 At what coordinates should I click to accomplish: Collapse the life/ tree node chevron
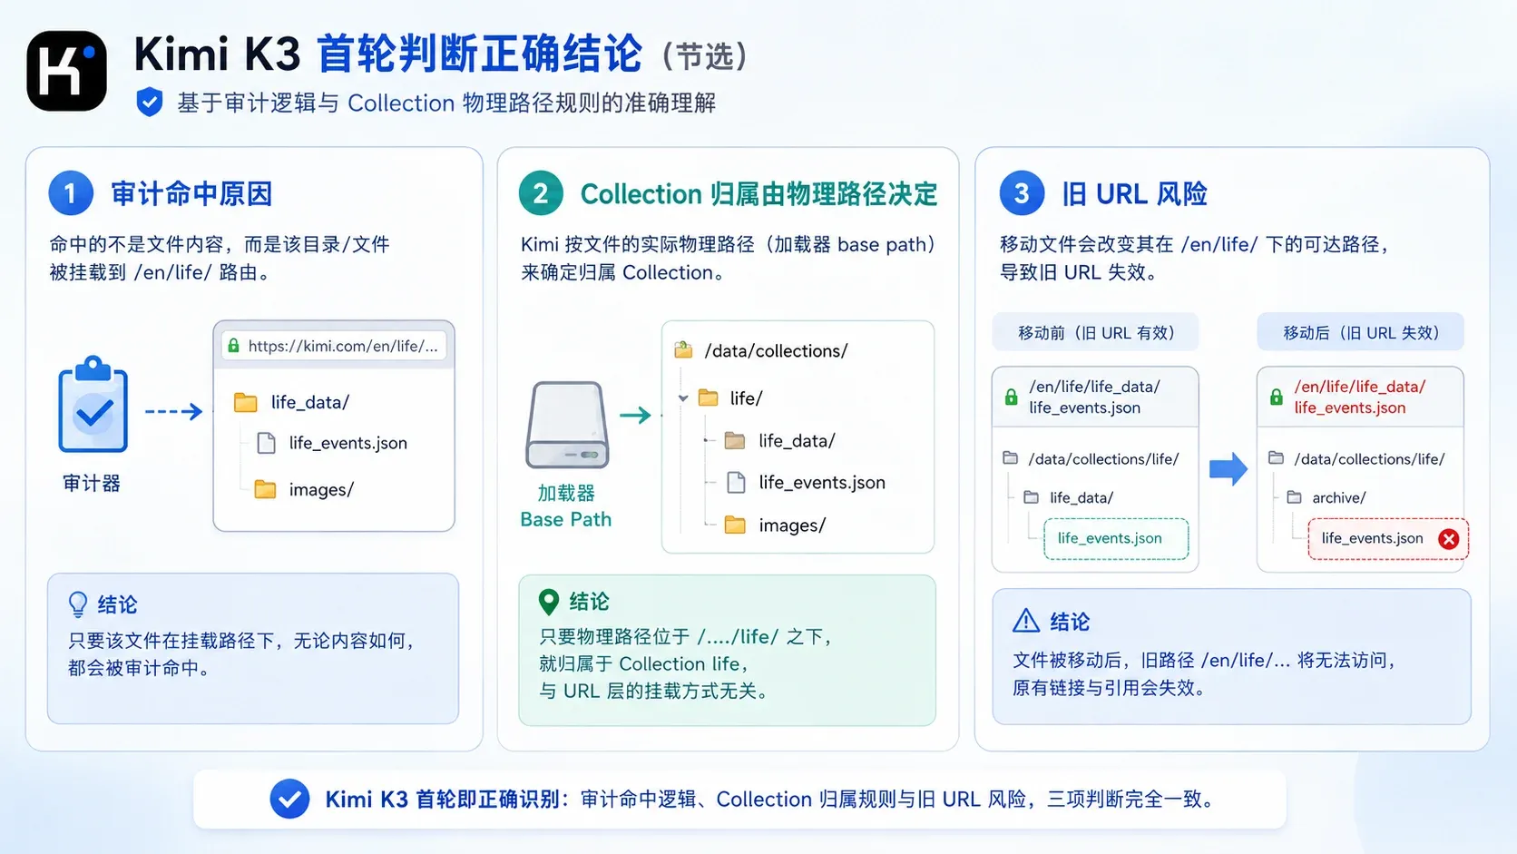(683, 398)
